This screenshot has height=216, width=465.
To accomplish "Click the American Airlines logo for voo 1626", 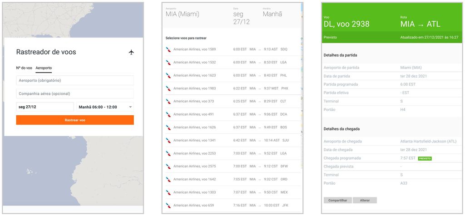I will (168, 128).
